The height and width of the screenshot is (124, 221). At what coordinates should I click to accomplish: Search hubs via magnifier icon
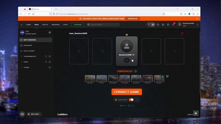(46, 62)
